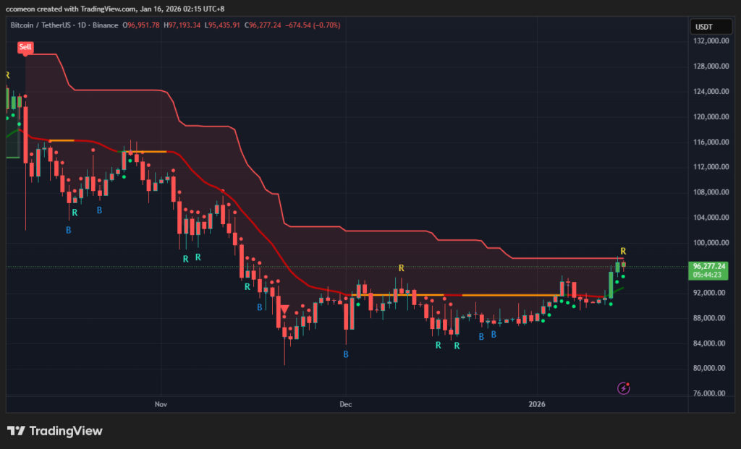Click the yellow R marker above the latest candle
This screenshot has width=741, height=449.
[623, 252]
